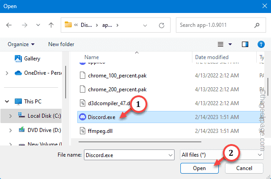Click the This PC monitor icon

click(x=18, y=102)
